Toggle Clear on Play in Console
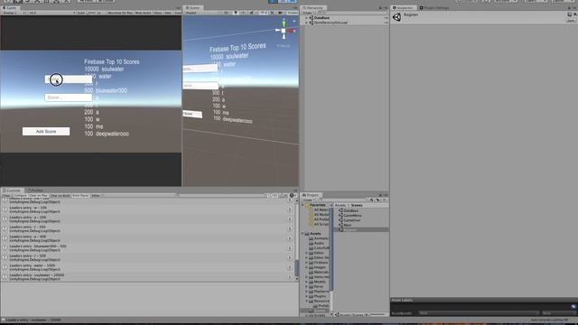578x325 pixels. click(38, 196)
